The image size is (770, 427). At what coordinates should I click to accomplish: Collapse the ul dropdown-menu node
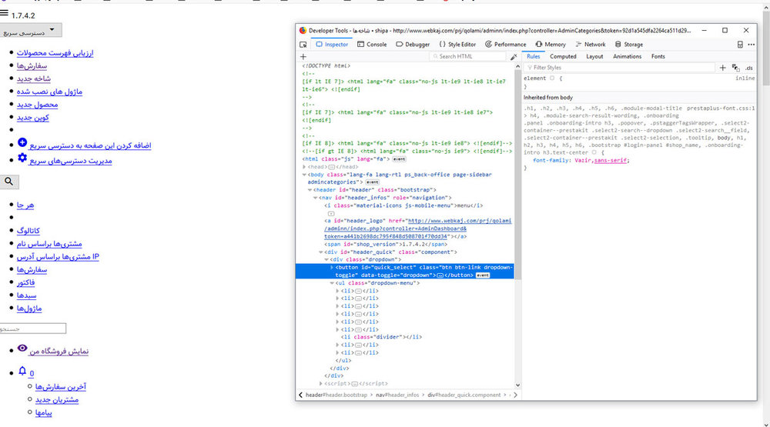pyautogui.click(x=332, y=283)
